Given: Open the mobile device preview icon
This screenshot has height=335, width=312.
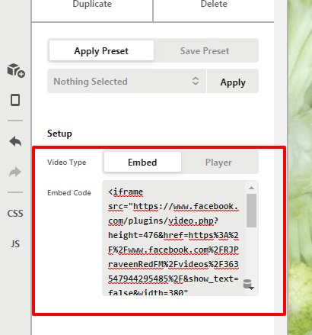Looking at the screenshot, I should (x=15, y=100).
